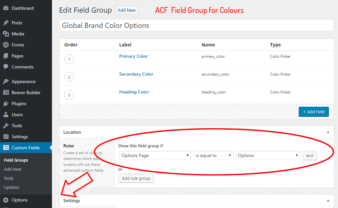Click the Dashboard gauge icon
This screenshot has height=208, width=338.
tap(6, 8)
